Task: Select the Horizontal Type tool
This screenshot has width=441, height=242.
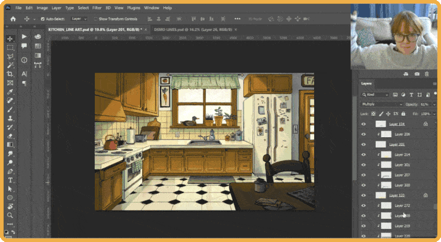Action: [10, 180]
